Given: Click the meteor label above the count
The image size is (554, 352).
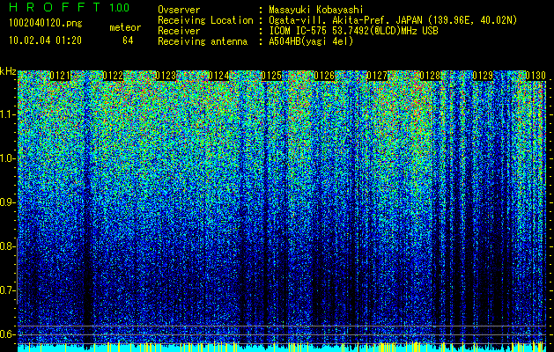Looking at the screenshot, I should coord(125,27).
